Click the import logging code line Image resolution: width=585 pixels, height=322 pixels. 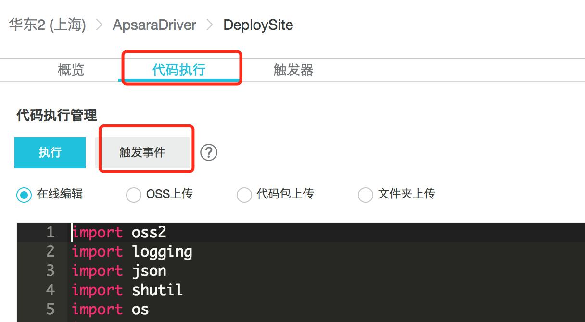click(x=132, y=251)
